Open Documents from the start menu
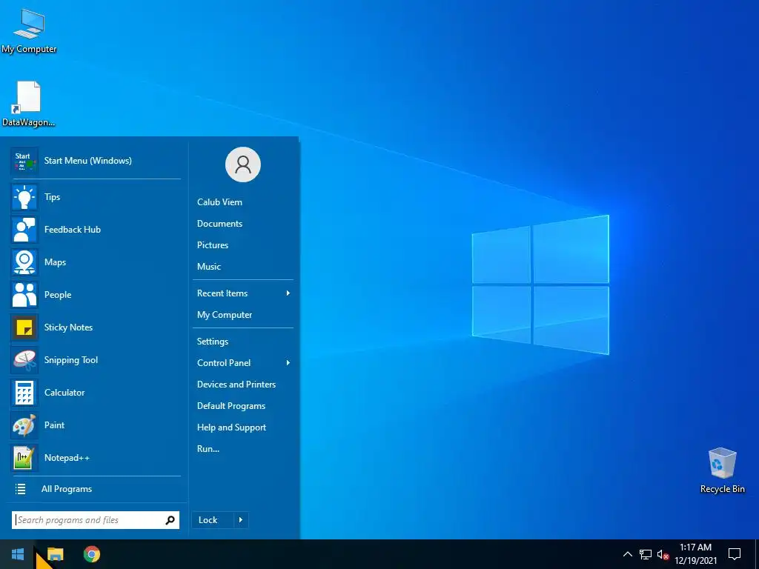The height and width of the screenshot is (569, 759). pyautogui.click(x=219, y=224)
